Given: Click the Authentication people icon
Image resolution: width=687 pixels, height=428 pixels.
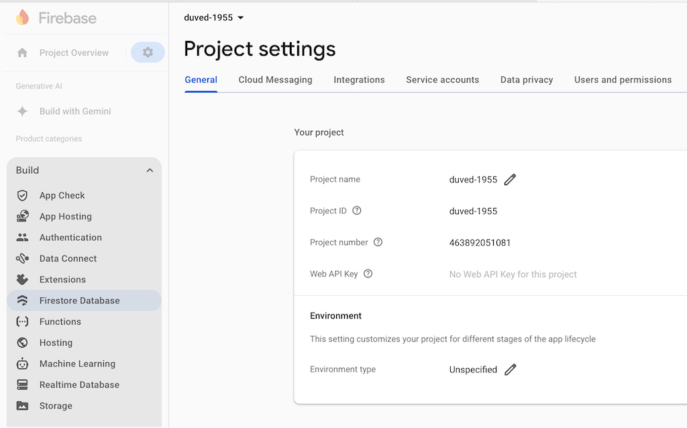Looking at the screenshot, I should pos(22,237).
